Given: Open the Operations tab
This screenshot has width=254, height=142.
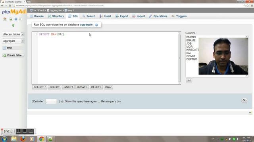Looking at the screenshot, I should (158, 16).
